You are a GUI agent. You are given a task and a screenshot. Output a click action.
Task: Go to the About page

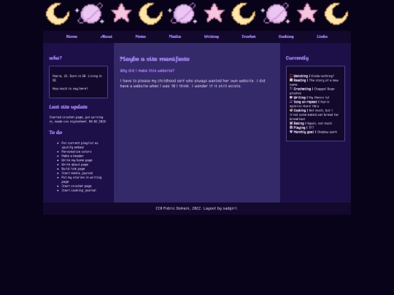click(x=107, y=36)
